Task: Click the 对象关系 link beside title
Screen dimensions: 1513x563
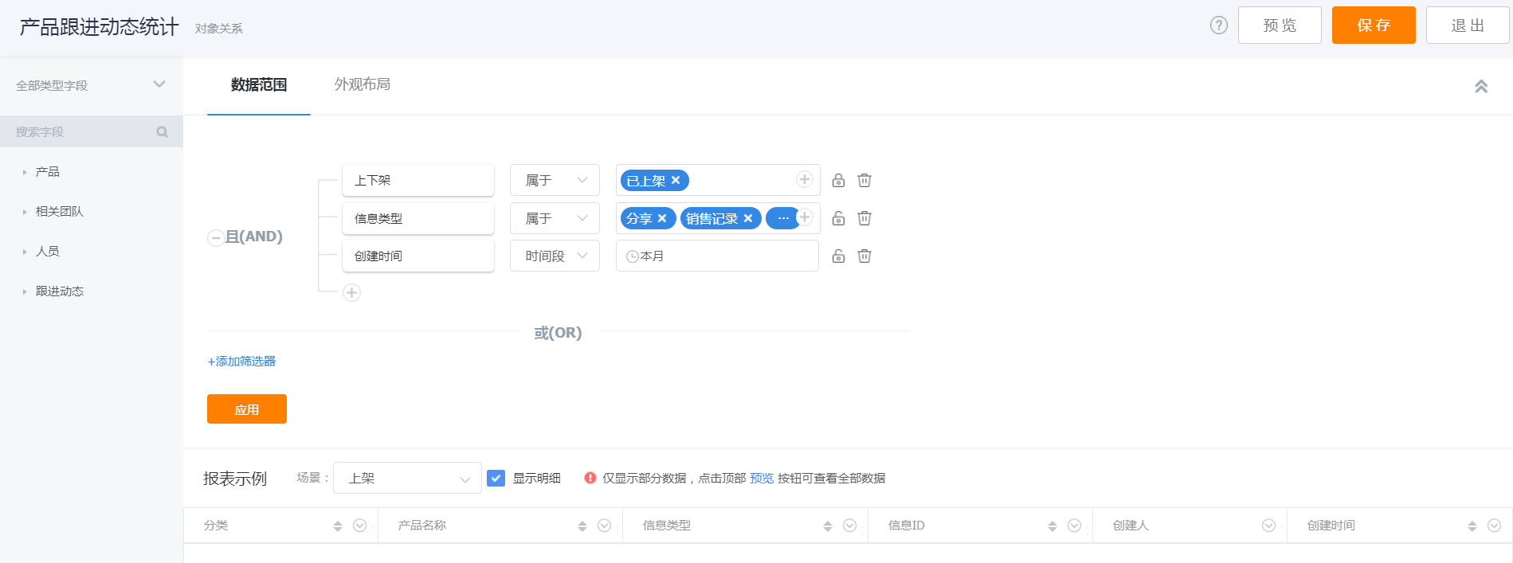Action: tap(219, 29)
